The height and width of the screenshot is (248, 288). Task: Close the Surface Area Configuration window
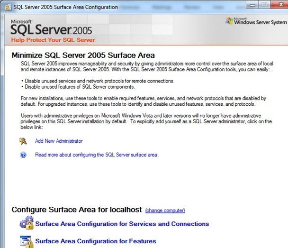point(280,5)
